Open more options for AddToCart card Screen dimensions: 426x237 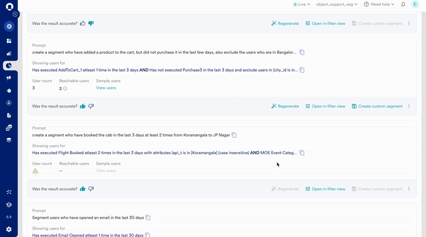409,106
